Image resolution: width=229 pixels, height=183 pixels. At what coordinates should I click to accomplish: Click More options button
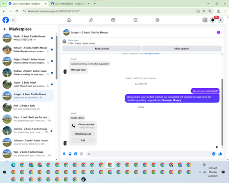coord(182,48)
